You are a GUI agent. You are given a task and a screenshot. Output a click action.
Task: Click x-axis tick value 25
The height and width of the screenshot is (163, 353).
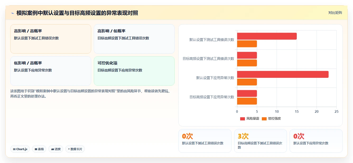(336, 112)
